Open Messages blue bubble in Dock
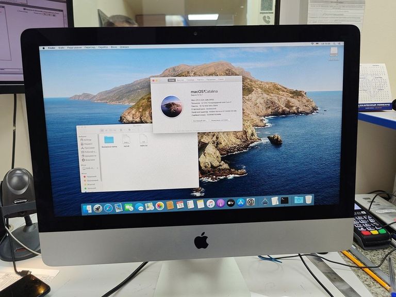 coord(139,207)
